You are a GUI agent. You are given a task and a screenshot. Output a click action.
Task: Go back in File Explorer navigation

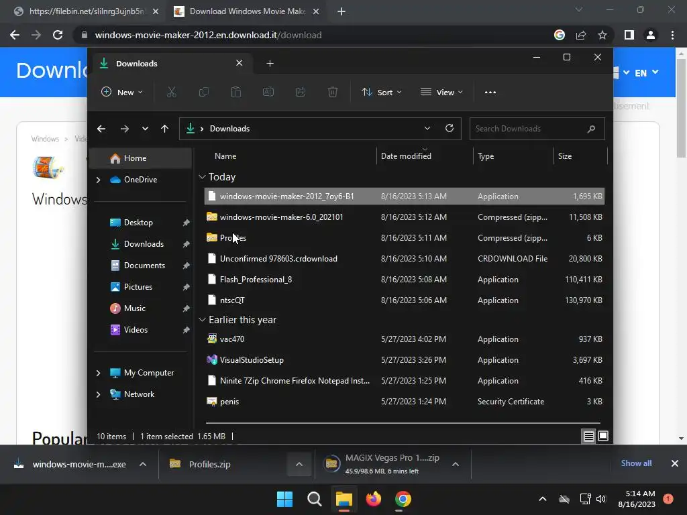pos(101,129)
